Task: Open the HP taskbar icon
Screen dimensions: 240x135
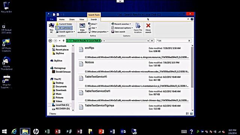Action: [x=36, y=132]
